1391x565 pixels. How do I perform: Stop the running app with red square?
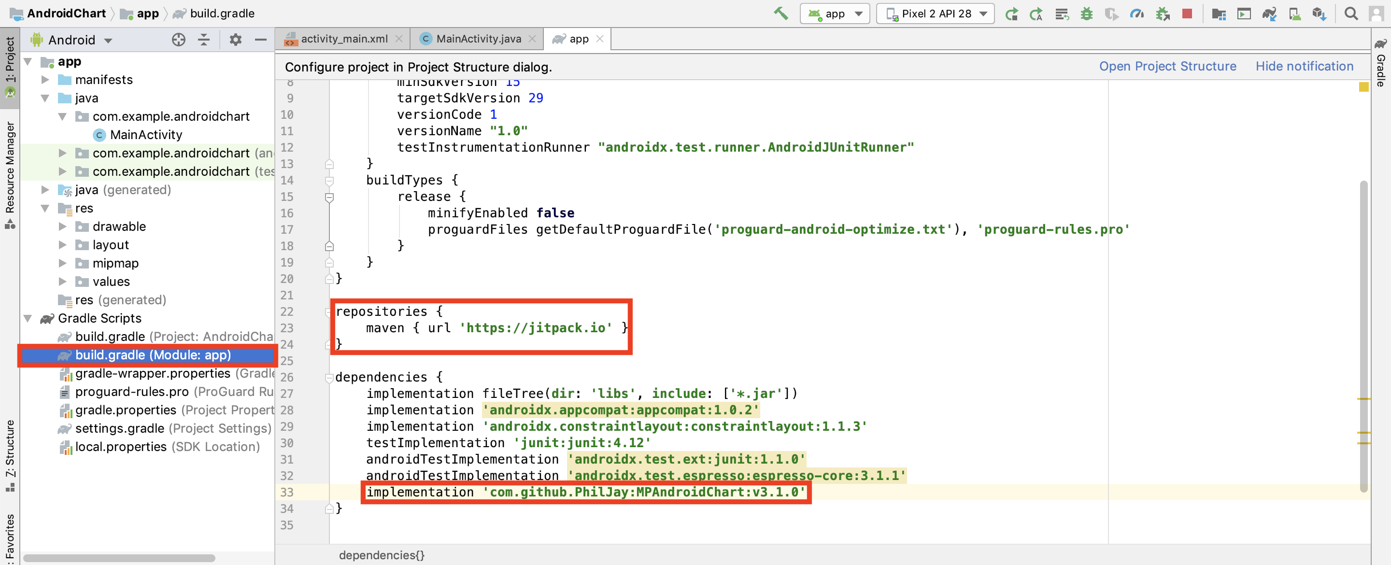[x=1187, y=14]
